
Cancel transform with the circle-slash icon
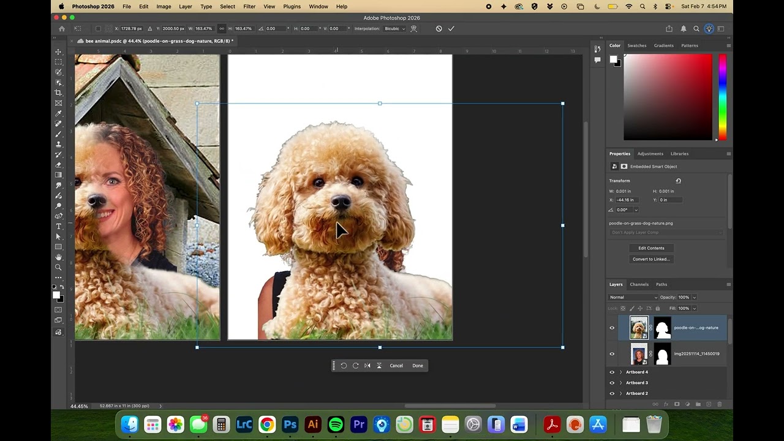click(439, 29)
